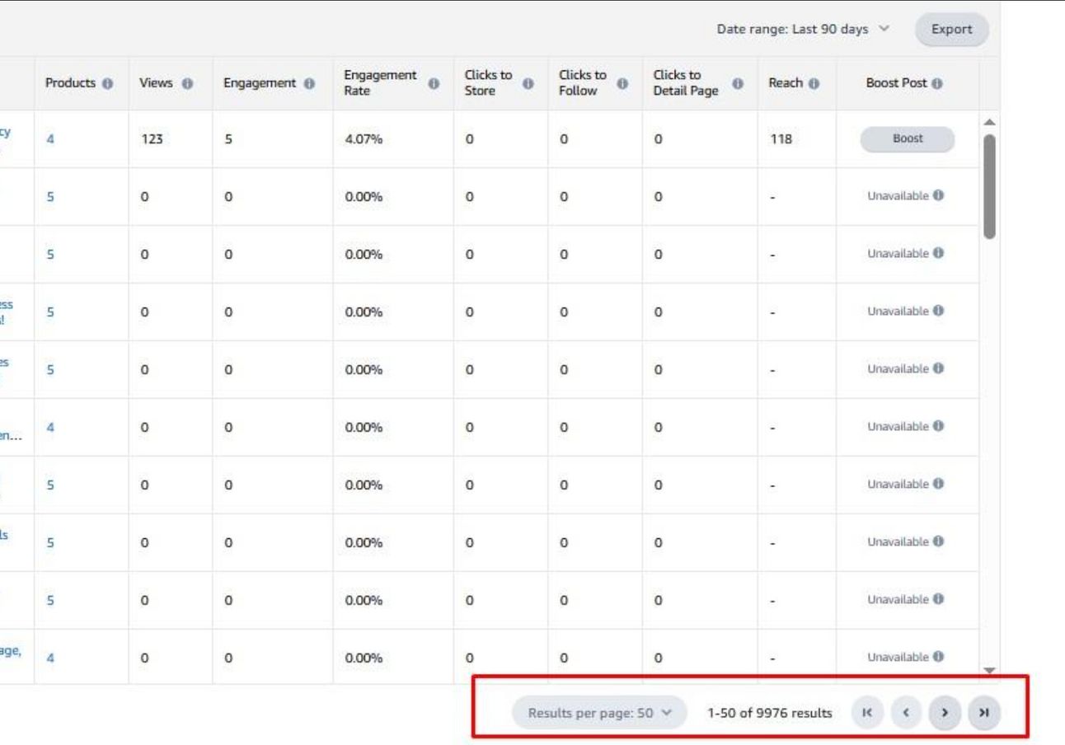Screen dimensions: 1065x745
Task: Open the Engagement Rate info tooltip icon
Action: 434,84
